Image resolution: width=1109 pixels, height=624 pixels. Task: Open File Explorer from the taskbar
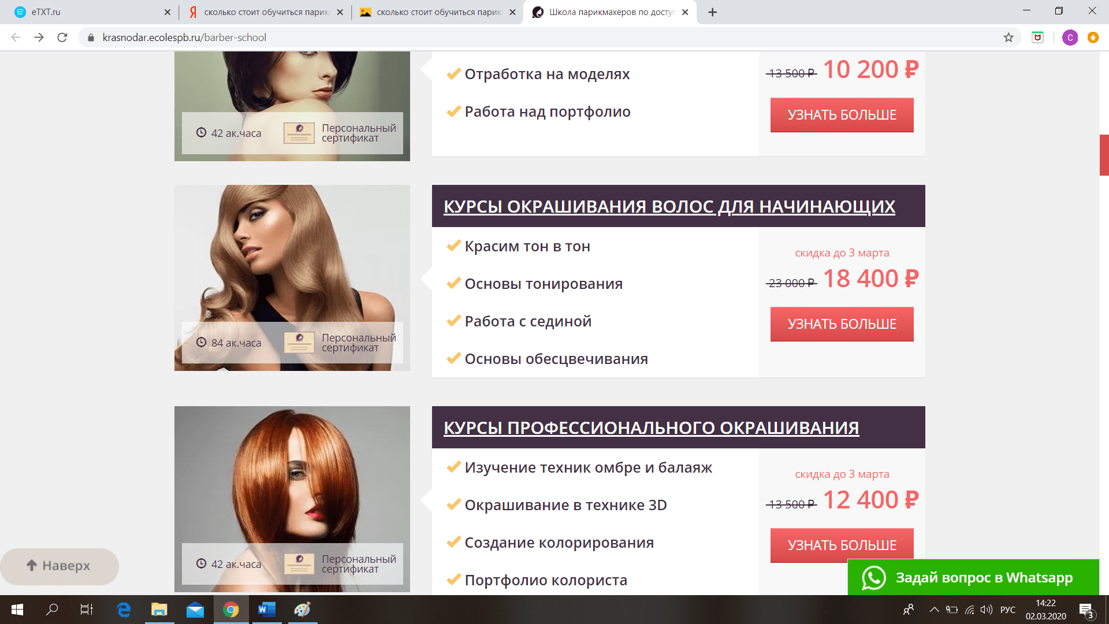(x=159, y=610)
